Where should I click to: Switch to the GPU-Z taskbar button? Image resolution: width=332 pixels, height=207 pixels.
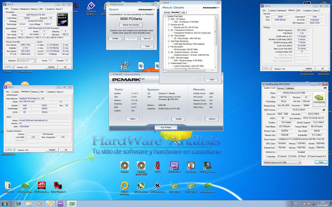click(x=72, y=203)
